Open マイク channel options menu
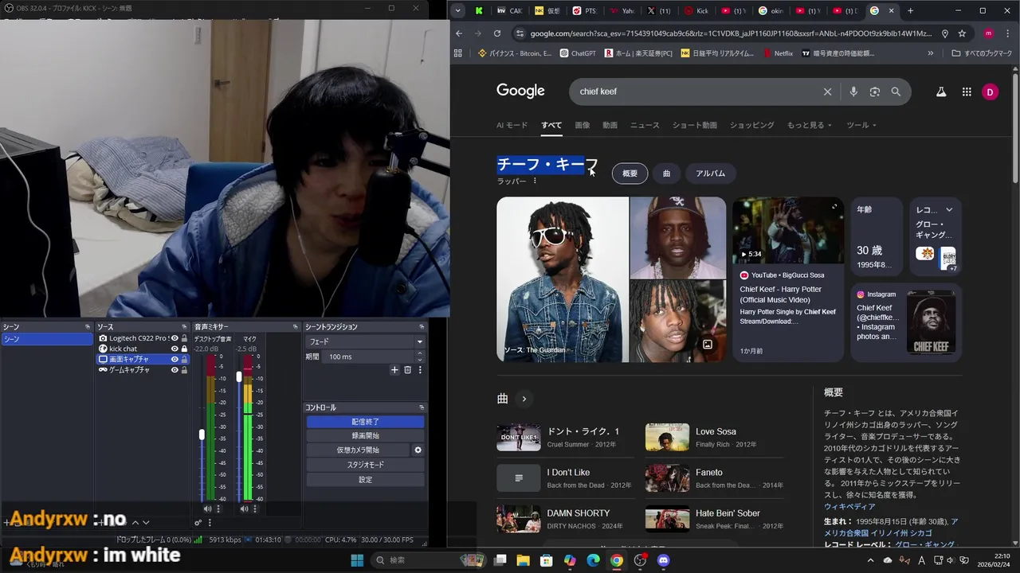 [256, 509]
